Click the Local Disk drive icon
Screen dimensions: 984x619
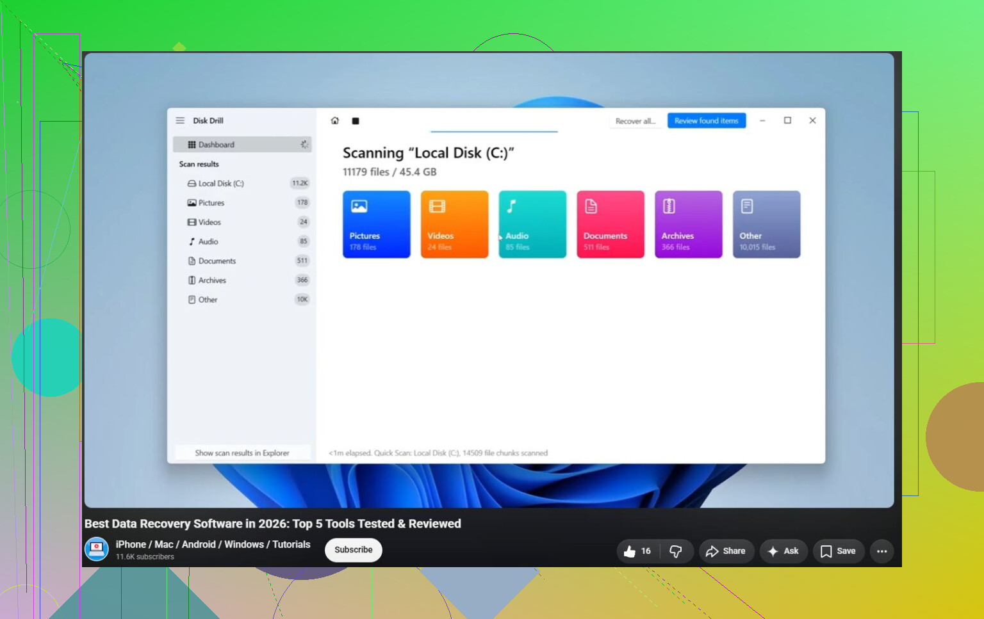click(x=192, y=184)
